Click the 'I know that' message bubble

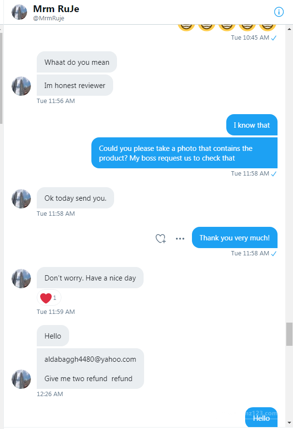coord(251,125)
